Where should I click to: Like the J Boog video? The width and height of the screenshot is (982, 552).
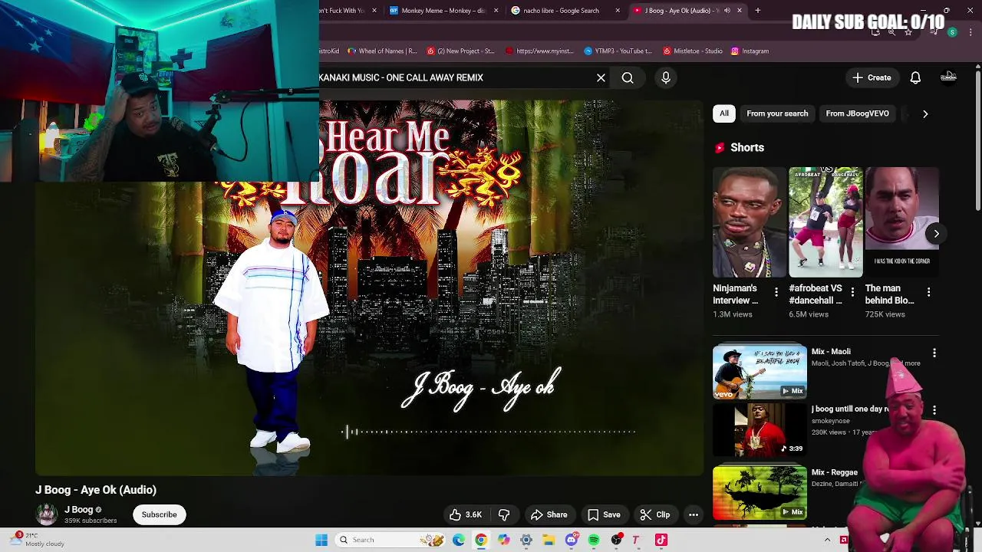click(x=466, y=514)
